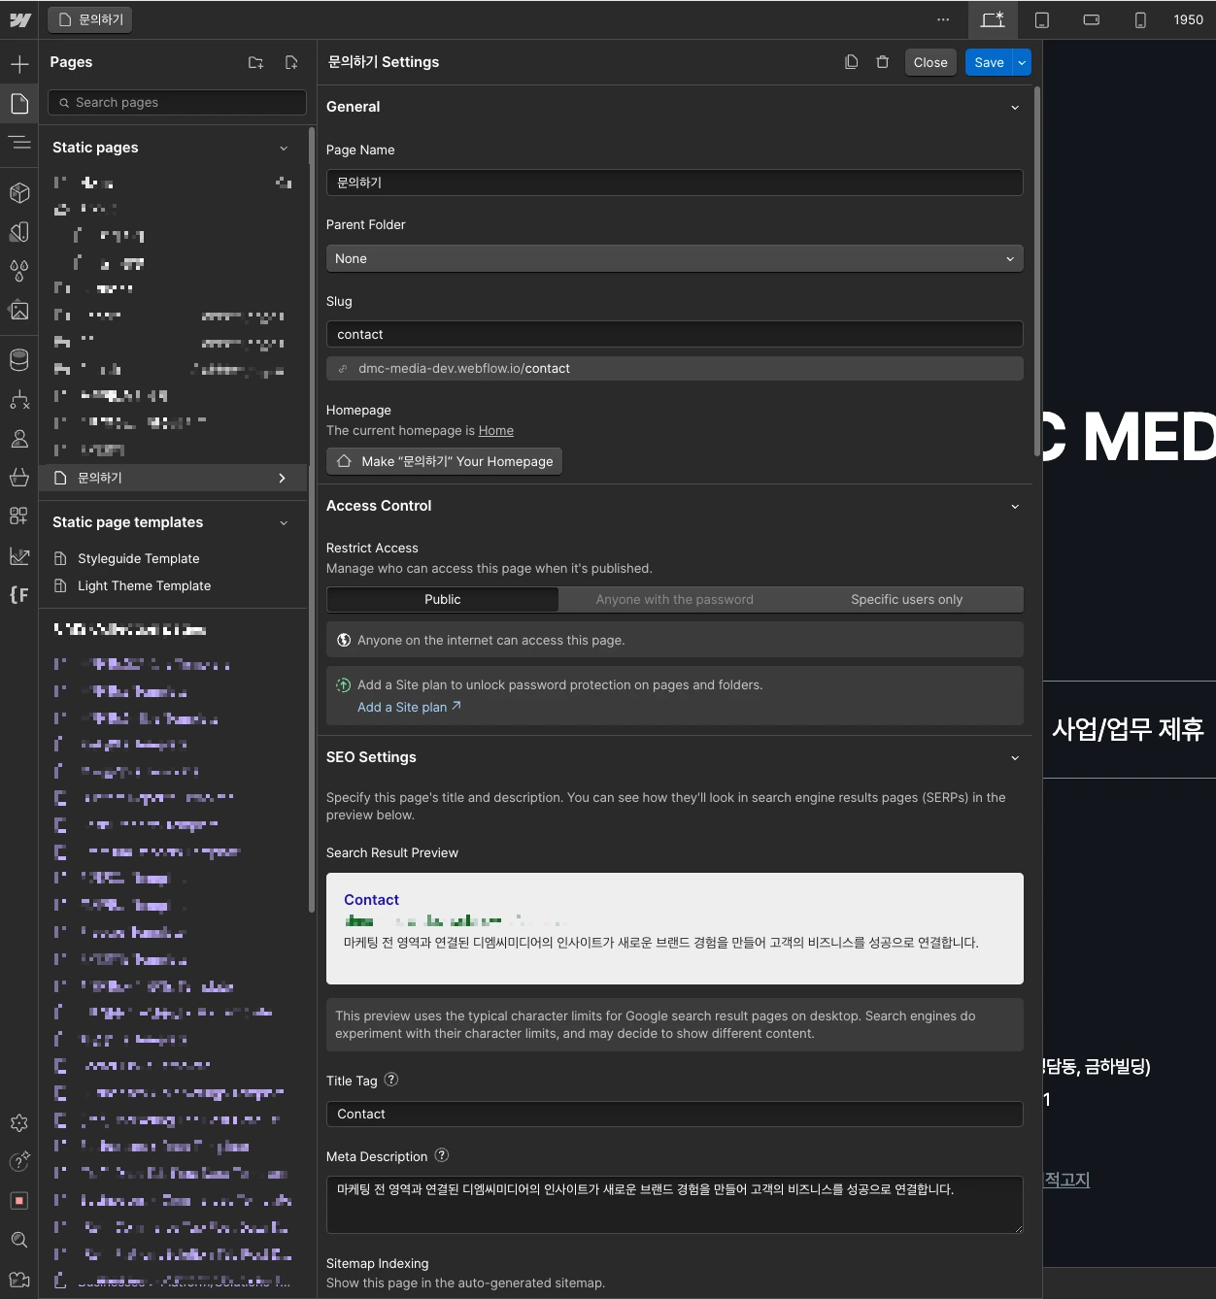
Task: Delete page with trash icon
Action: [x=883, y=62]
